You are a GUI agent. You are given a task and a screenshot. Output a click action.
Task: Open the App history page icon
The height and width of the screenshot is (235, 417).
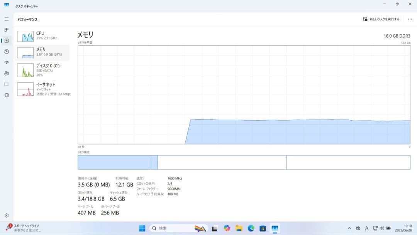click(7, 52)
